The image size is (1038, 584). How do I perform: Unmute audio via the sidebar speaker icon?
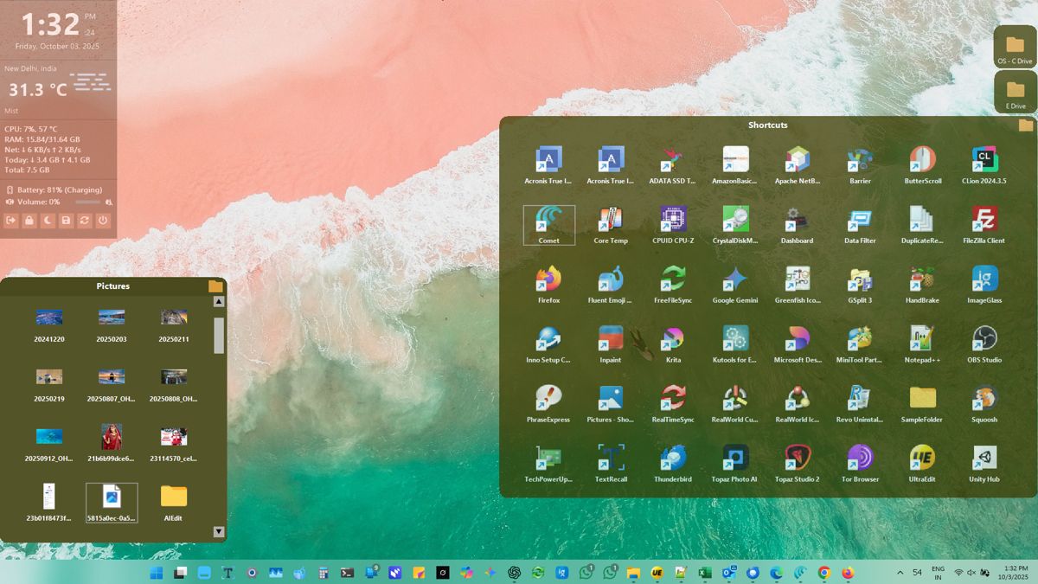coord(10,202)
